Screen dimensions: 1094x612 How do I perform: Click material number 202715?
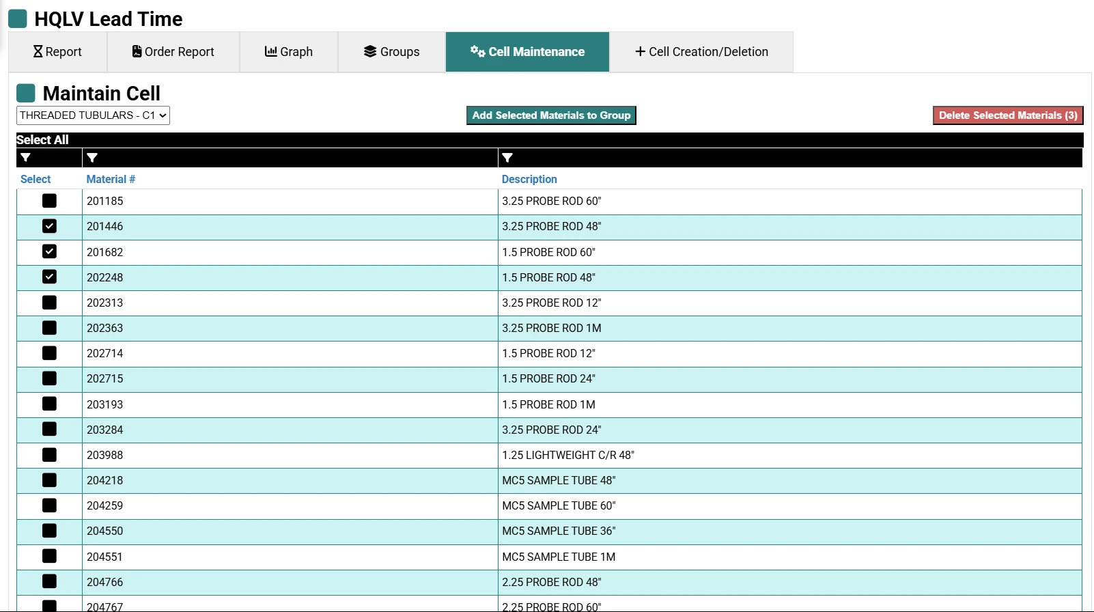105,378
